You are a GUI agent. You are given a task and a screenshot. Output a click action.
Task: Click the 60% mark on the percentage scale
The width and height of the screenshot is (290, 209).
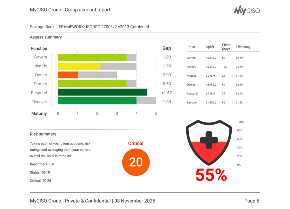[x=240, y=139]
